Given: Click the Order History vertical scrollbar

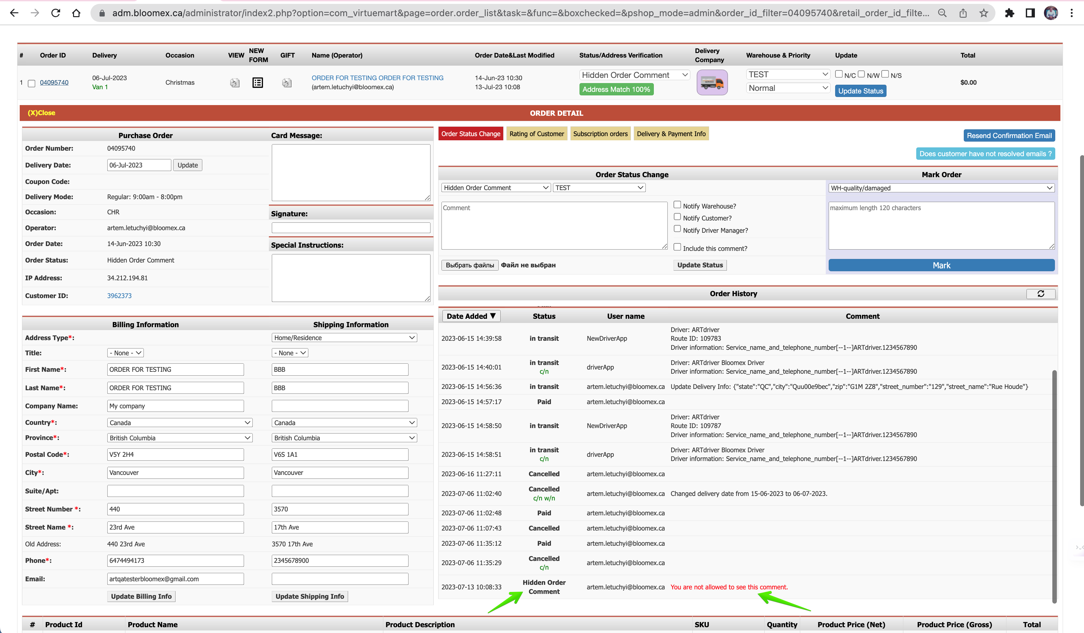Looking at the screenshot, I should (x=1054, y=486).
